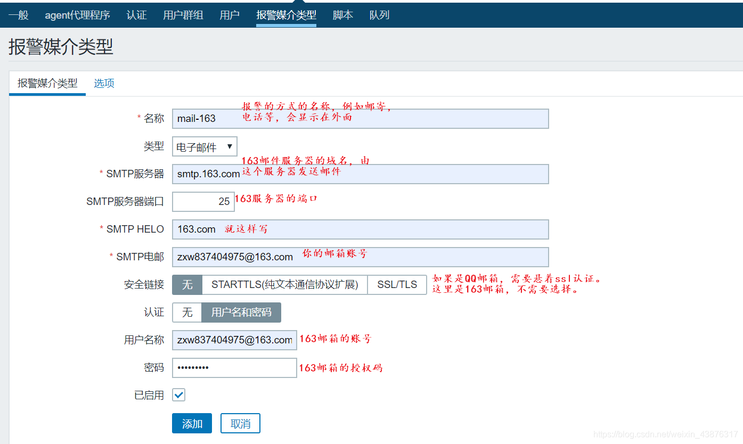The image size is (743, 444).
Task: Select the 报警媒介类型 top menu item
Action: tap(286, 15)
